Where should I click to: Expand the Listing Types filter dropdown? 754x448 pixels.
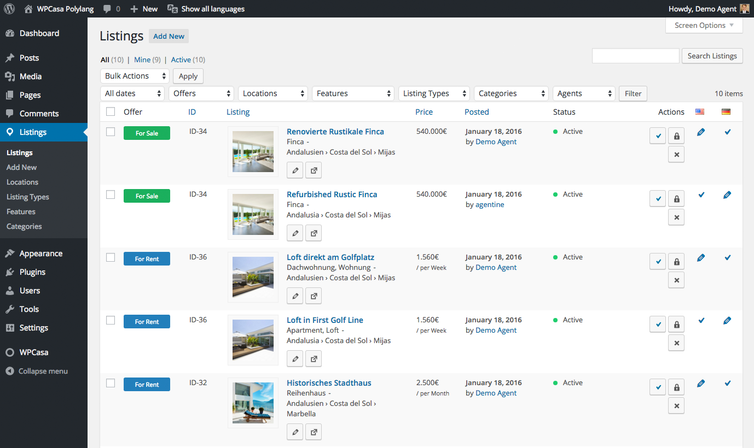[433, 93]
